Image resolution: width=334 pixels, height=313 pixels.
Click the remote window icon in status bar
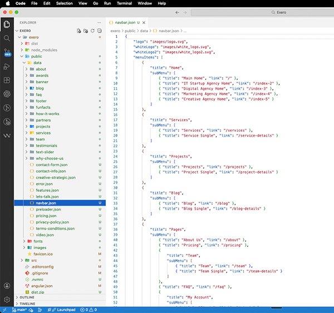[x=4, y=310]
